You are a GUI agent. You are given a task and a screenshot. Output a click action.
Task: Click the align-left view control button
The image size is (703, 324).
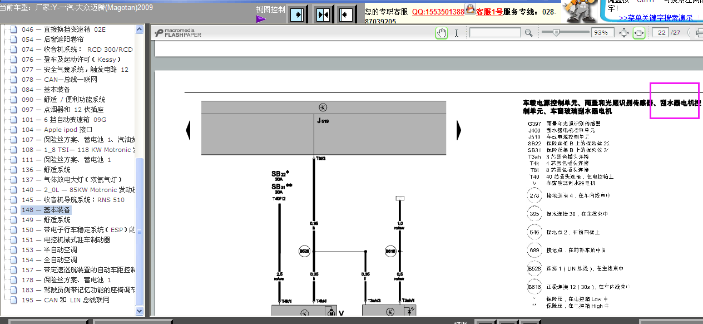coord(346,15)
